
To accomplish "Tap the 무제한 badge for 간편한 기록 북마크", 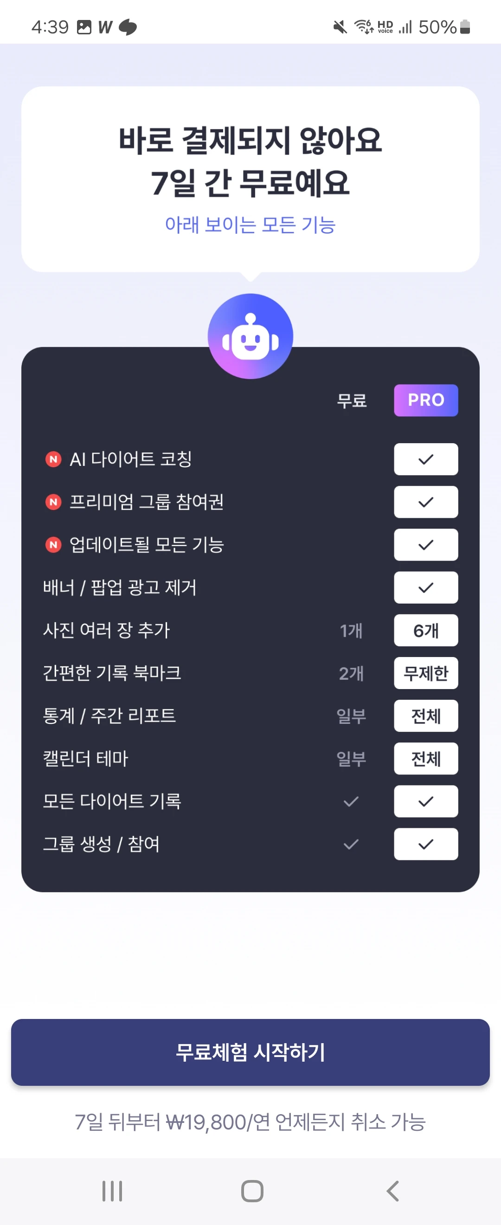I will point(426,673).
